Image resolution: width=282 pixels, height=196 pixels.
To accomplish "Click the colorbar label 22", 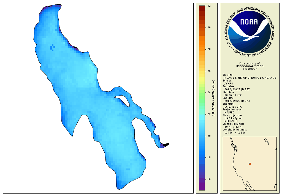I will click(x=209, y=114).
